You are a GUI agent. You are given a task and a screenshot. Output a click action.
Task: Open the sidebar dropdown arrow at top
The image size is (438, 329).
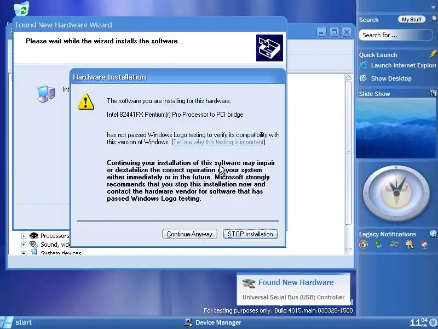[x=434, y=8]
